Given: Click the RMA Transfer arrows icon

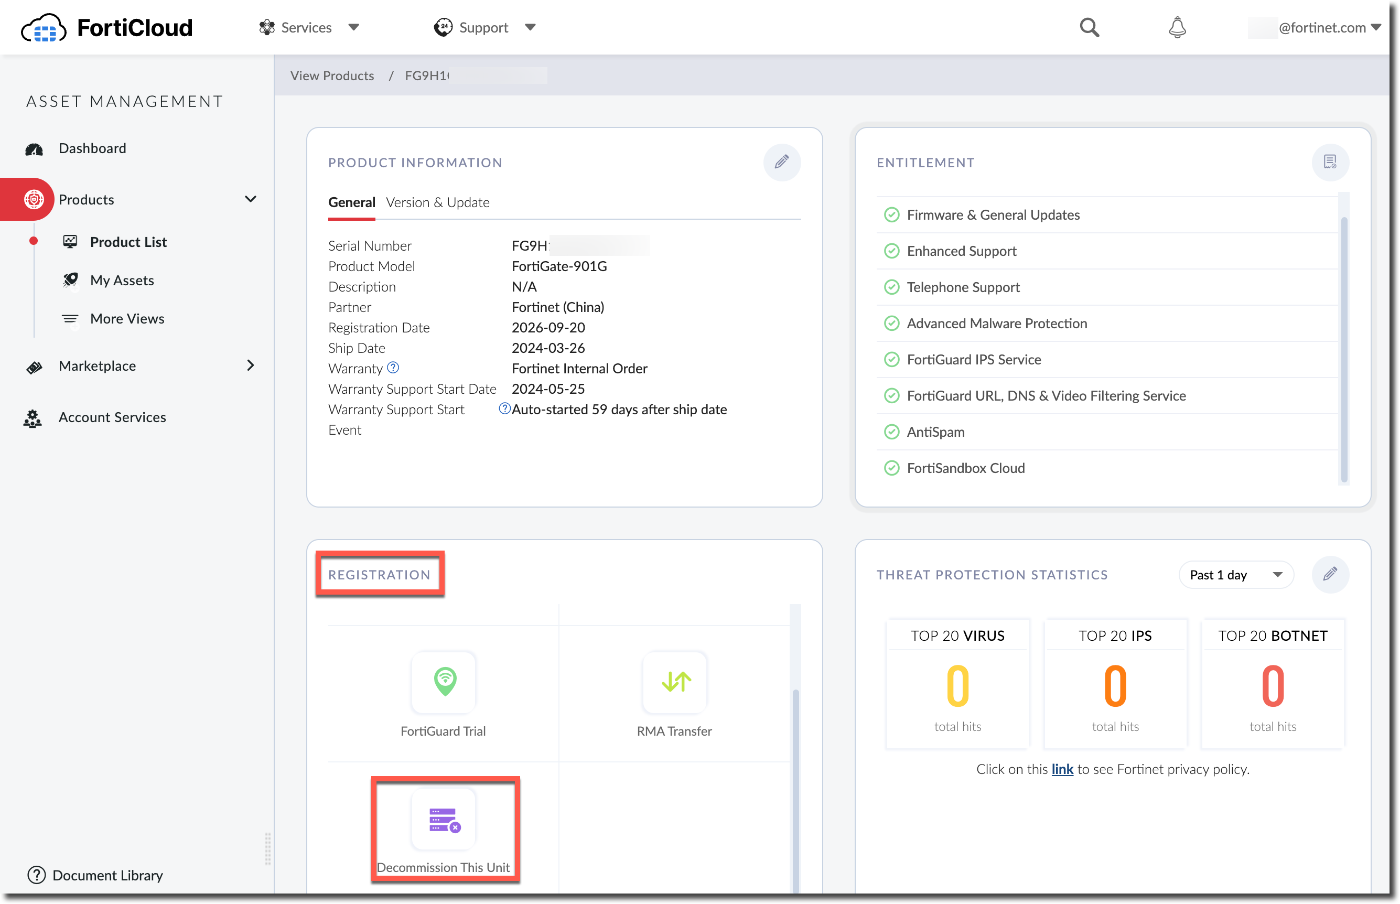Looking at the screenshot, I should (x=674, y=682).
